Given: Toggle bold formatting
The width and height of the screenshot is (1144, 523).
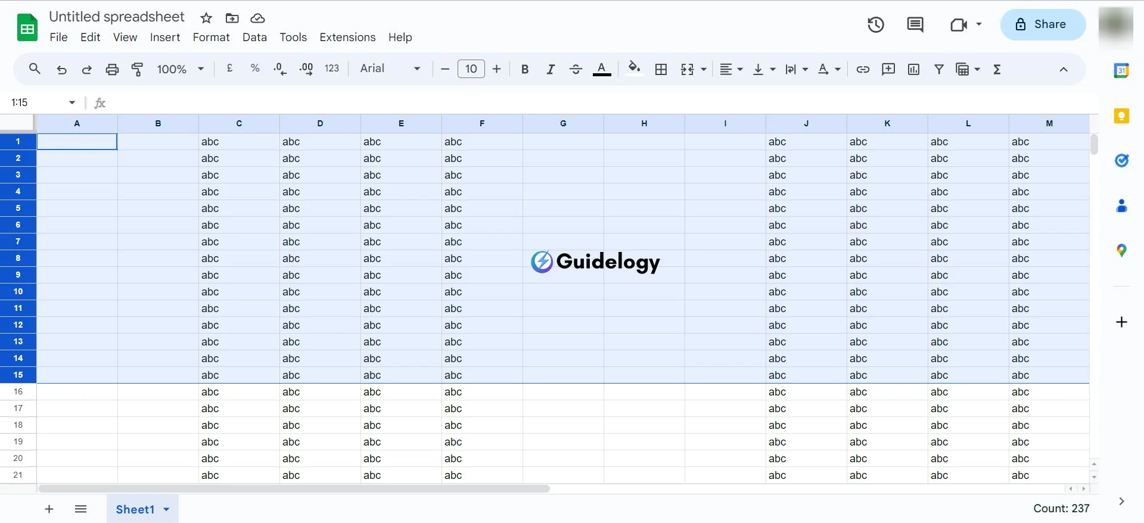Looking at the screenshot, I should click(x=525, y=69).
